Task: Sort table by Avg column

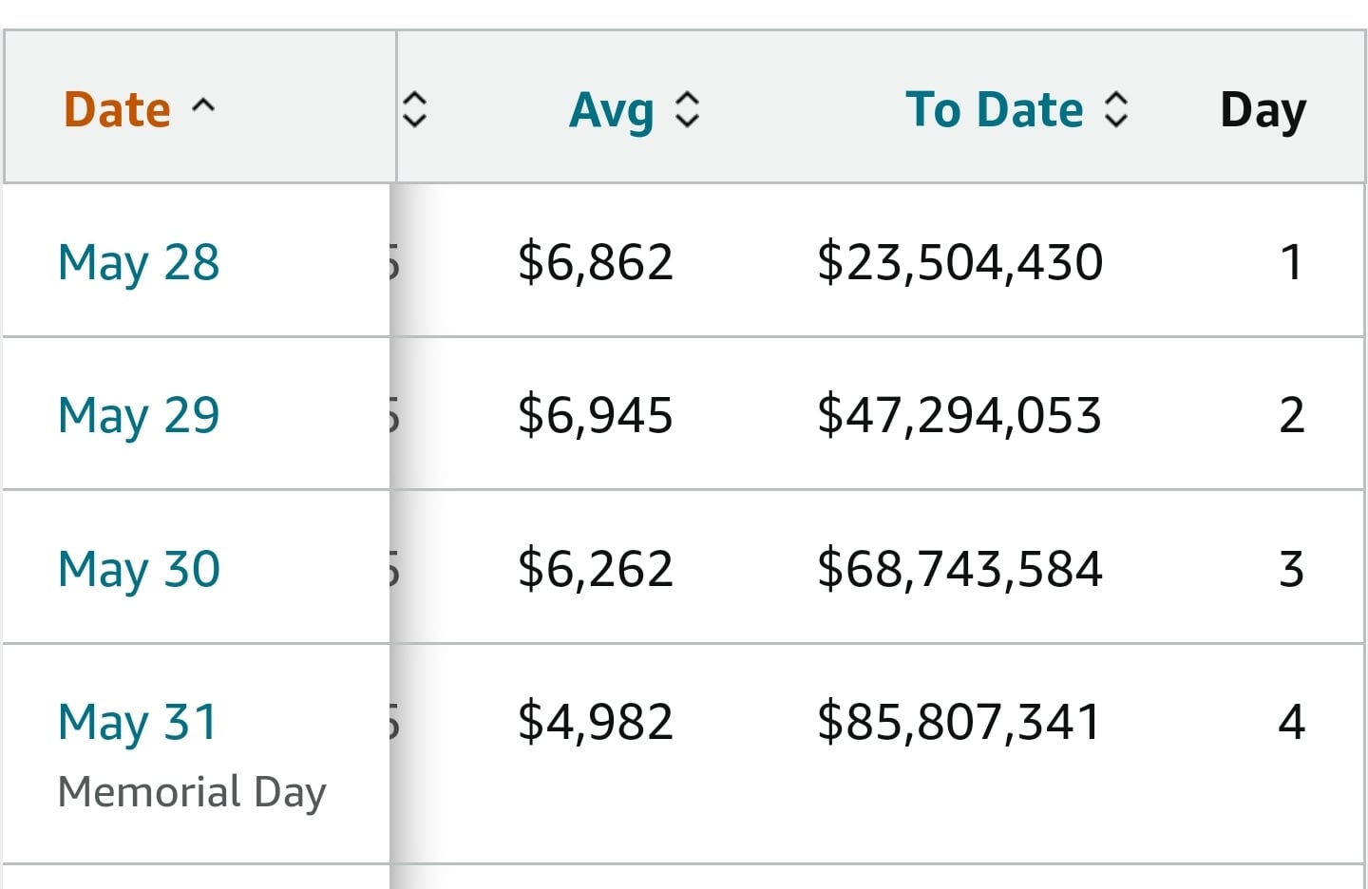Action: pos(611,110)
